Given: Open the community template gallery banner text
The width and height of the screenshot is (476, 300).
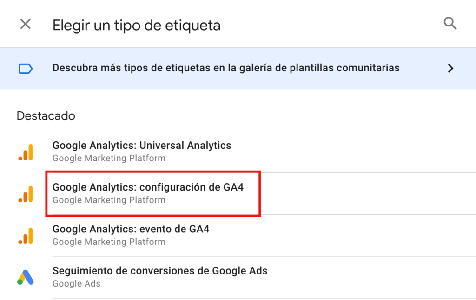Looking at the screenshot, I should pyautogui.click(x=226, y=68).
